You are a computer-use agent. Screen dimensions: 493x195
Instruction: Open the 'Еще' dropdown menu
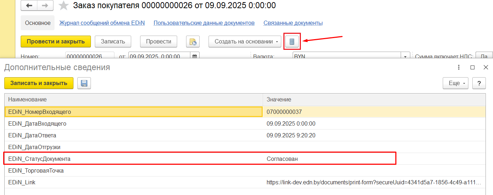coord(456,83)
